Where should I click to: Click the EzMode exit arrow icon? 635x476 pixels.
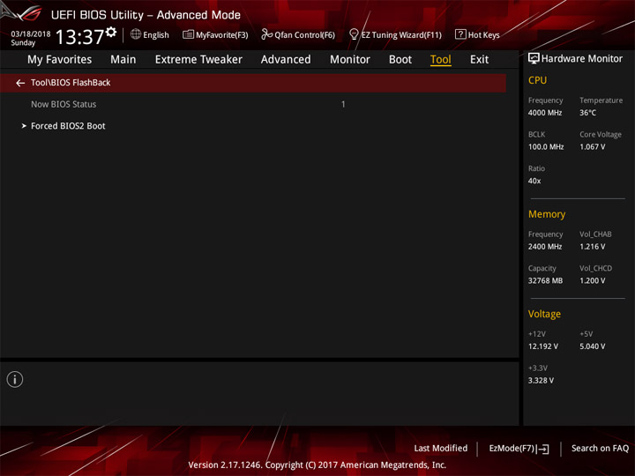(542, 449)
